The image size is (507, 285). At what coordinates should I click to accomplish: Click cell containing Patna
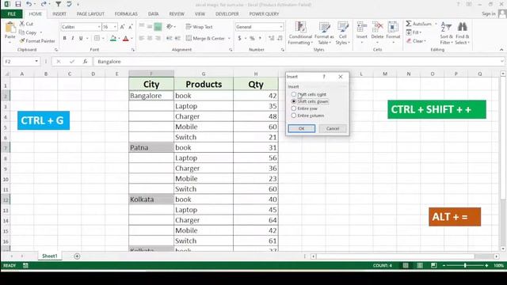[151, 148]
